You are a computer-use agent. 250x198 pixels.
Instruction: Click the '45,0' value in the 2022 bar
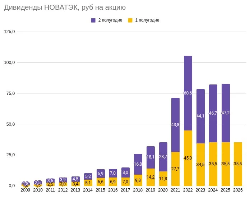pos(188,158)
